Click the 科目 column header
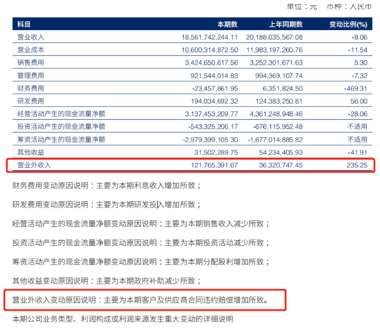Image resolution: width=380 pixels, height=331 pixels. [24, 24]
